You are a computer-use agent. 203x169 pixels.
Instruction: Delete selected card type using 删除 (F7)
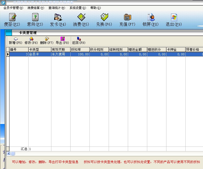click(x=47, y=41)
